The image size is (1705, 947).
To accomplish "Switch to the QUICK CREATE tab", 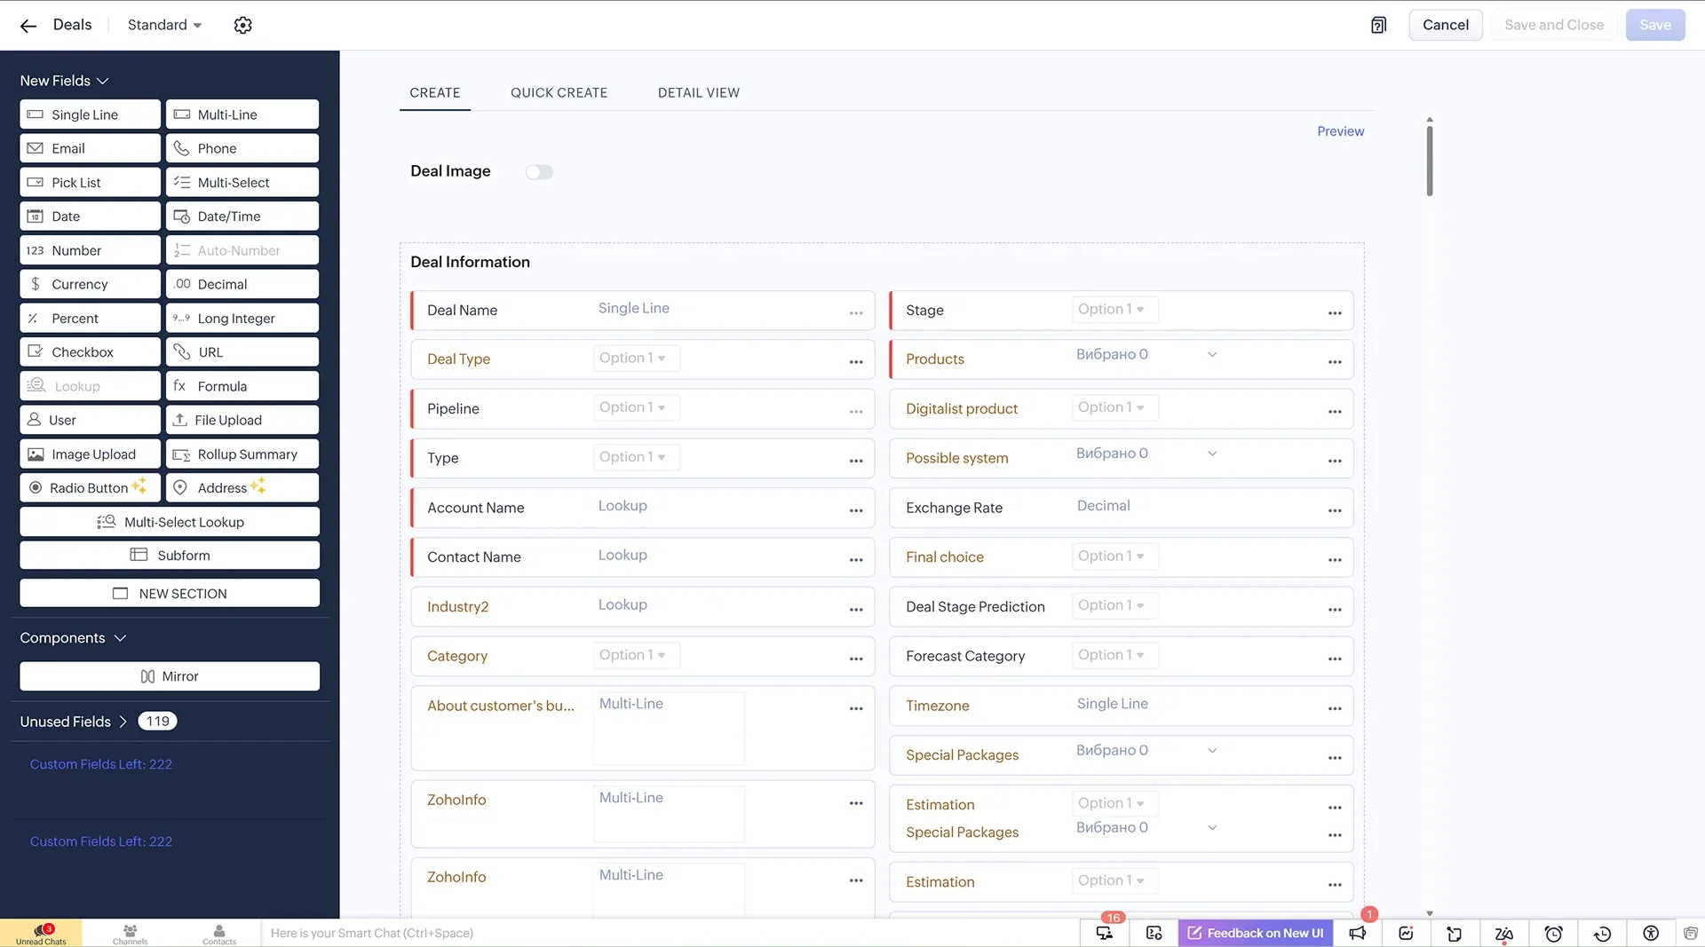I will point(559,93).
